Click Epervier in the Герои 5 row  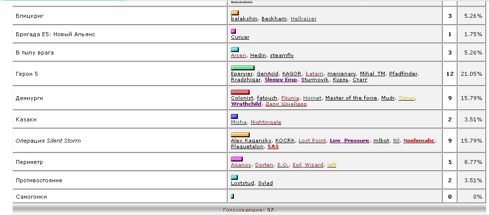pyautogui.click(x=242, y=74)
